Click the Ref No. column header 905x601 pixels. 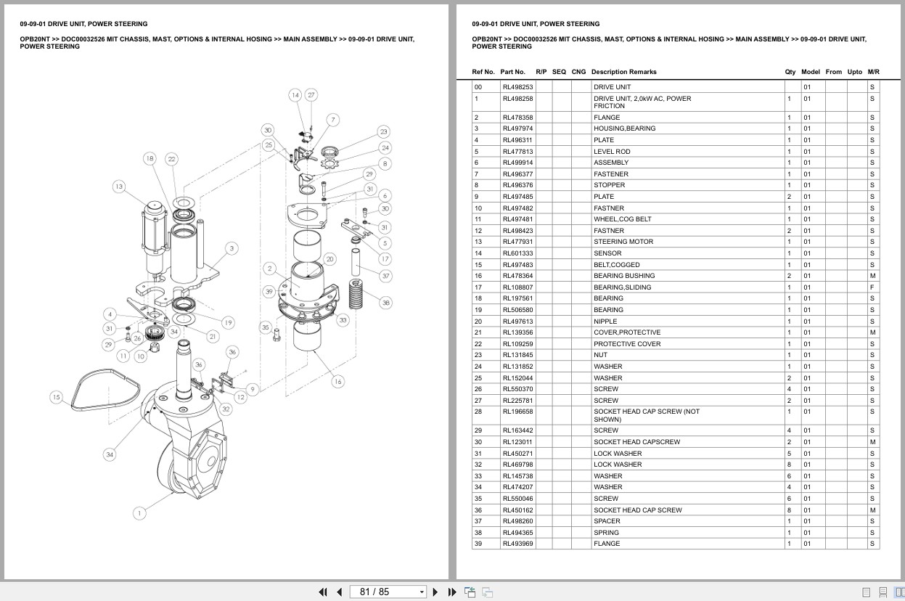pos(483,72)
